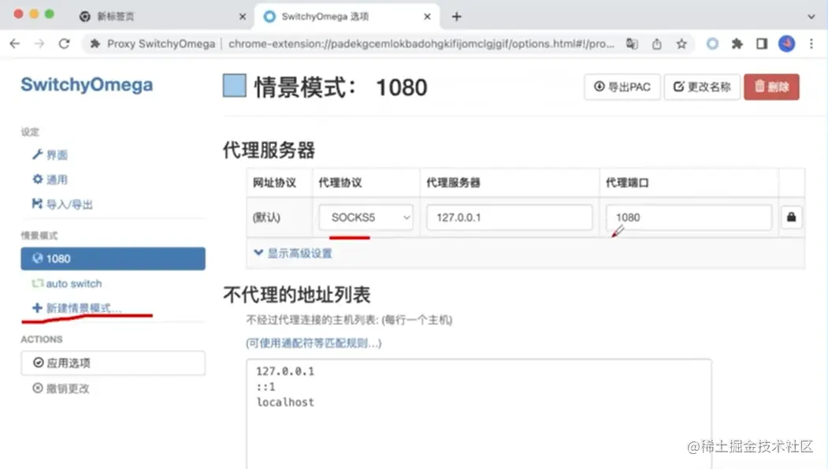Select the 1080 profile in sidebar
The height and width of the screenshot is (469, 828).
coord(113,259)
